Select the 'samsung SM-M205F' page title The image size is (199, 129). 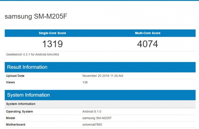[x=36, y=17]
